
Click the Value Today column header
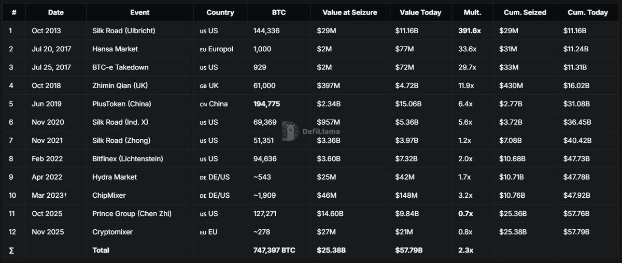point(420,12)
